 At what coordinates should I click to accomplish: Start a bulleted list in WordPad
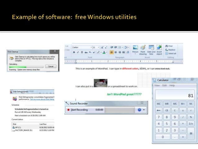point(120,47)
